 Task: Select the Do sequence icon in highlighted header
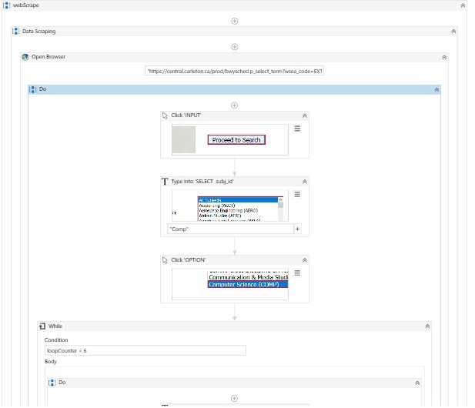coord(32,89)
